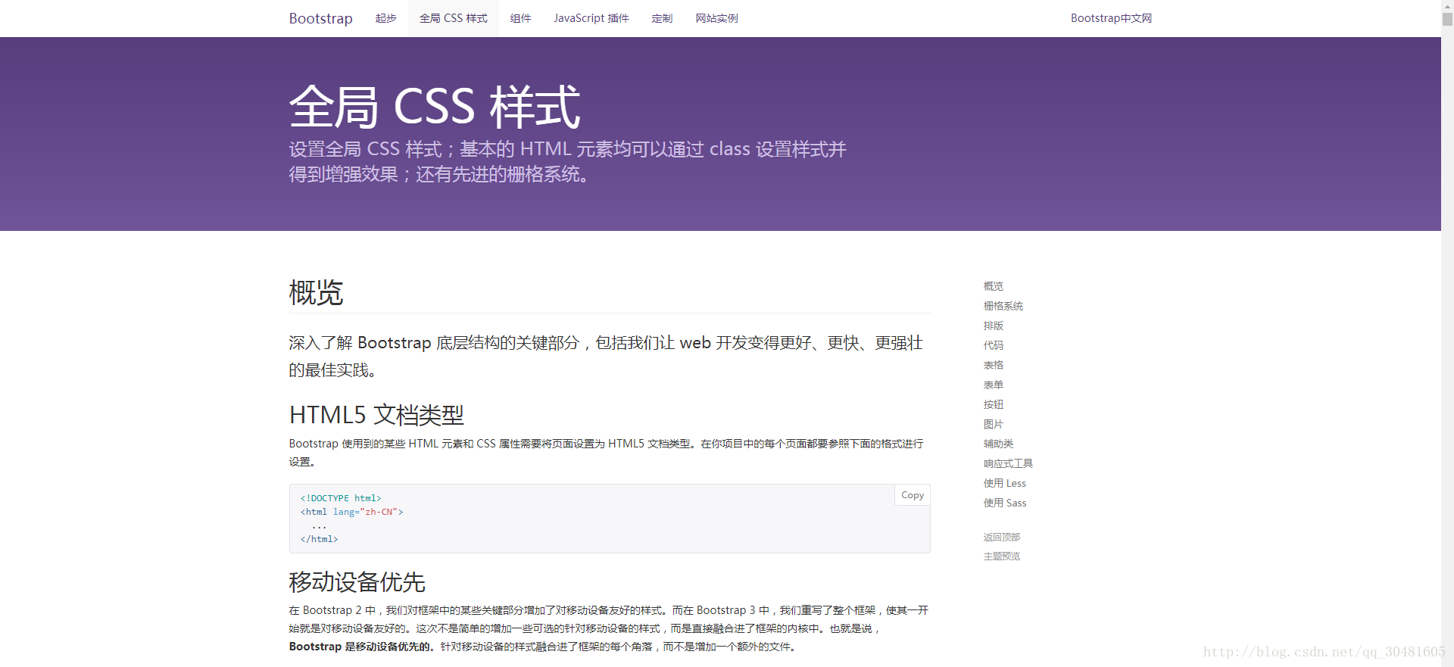Open the 网站实例 nav item

coord(716,18)
